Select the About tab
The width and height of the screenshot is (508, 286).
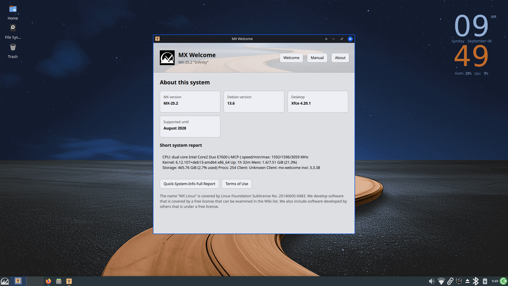coord(340,58)
